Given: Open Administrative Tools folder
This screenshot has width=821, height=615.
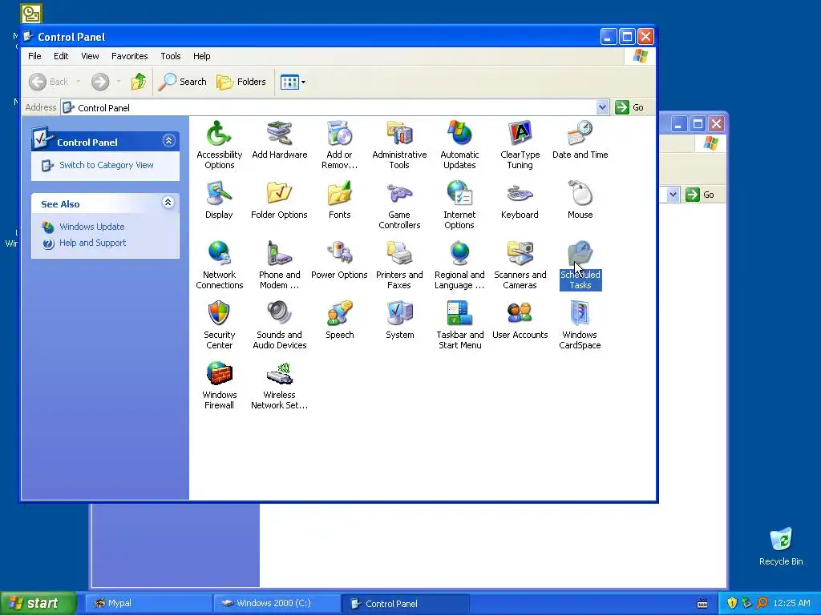Looking at the screenshot, I should [399, 145].
